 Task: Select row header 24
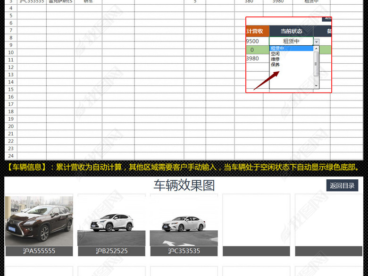point(11,156)
